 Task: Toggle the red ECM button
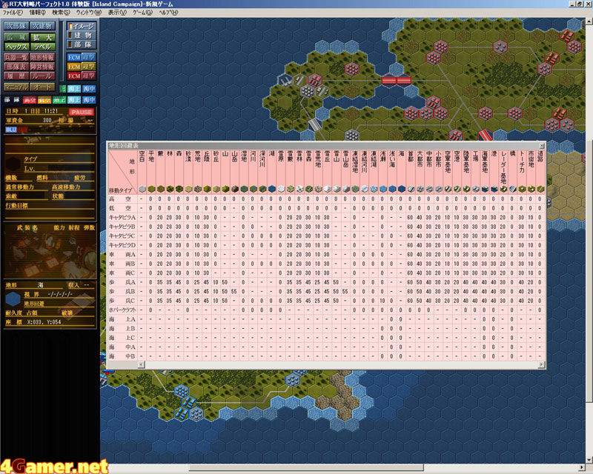pos(74,76)
